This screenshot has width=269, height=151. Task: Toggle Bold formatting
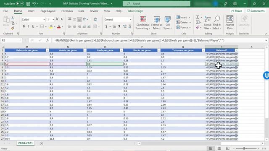24,26
